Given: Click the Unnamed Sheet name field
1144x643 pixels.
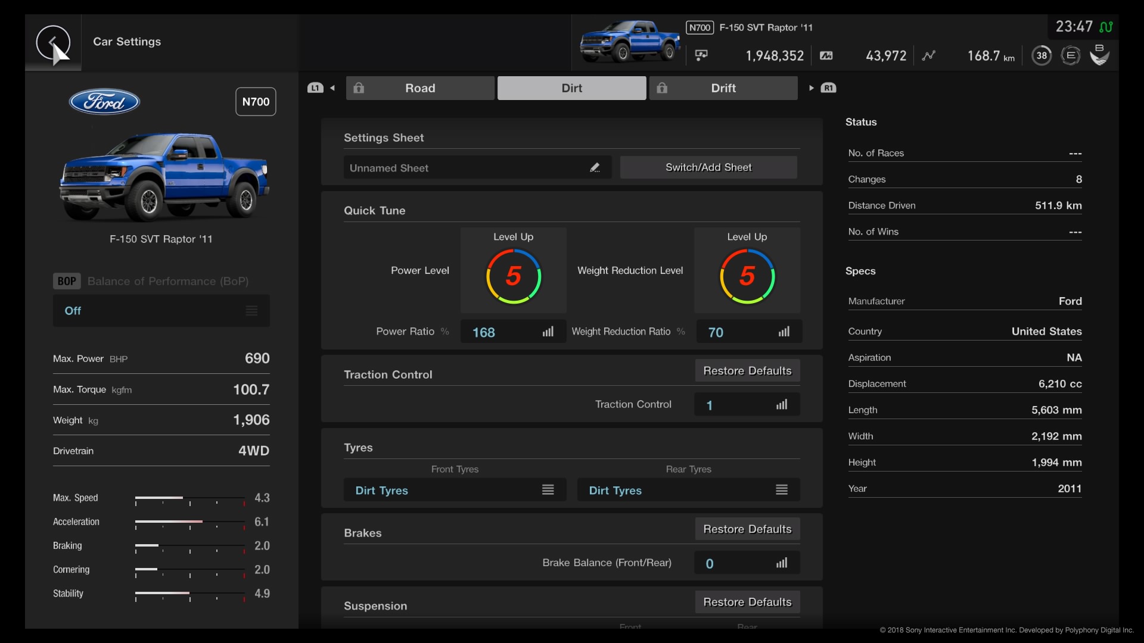Looking at the screenshot, I should click(x=478, y=168).
